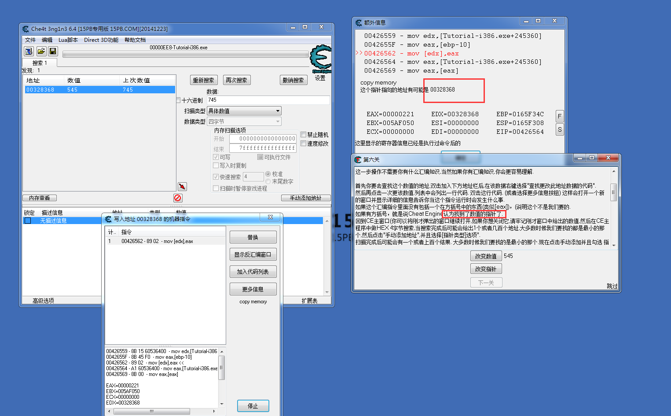Viewport: 671px width, 416px height.
Task: Click red arrow add-to-address-list icon
Action: point(182,187)
